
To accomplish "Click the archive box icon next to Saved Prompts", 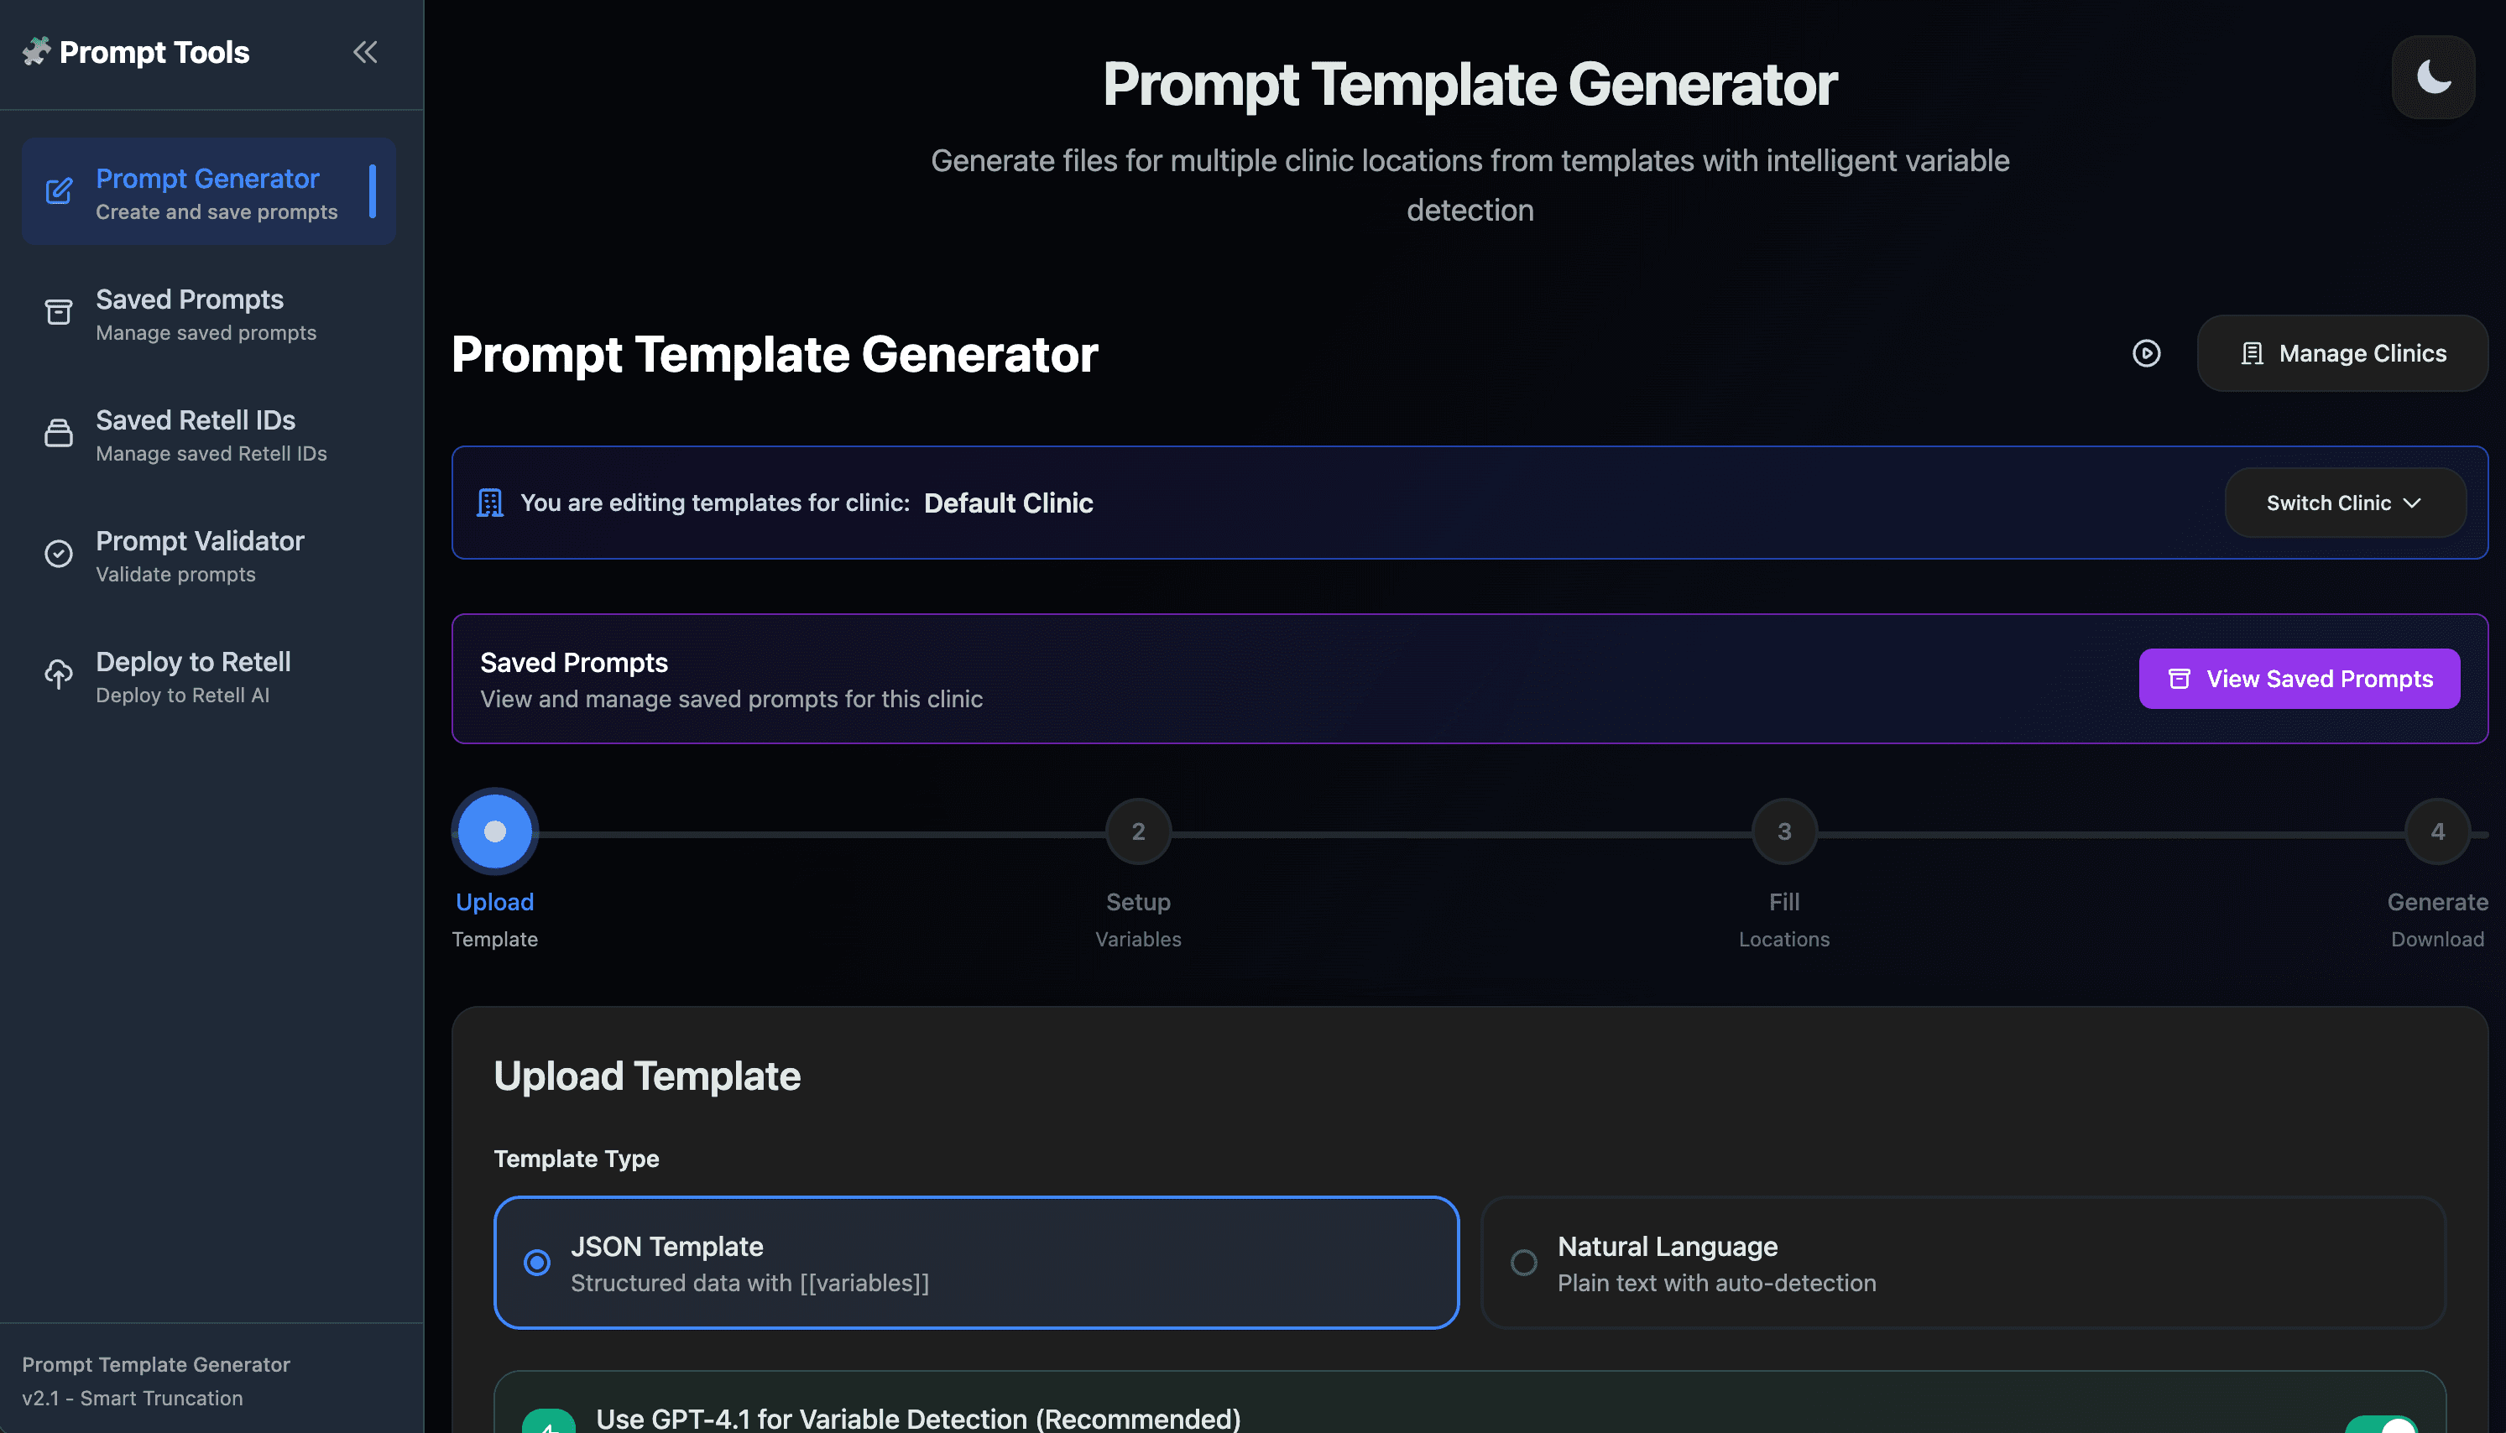I will tap(58, 312).
